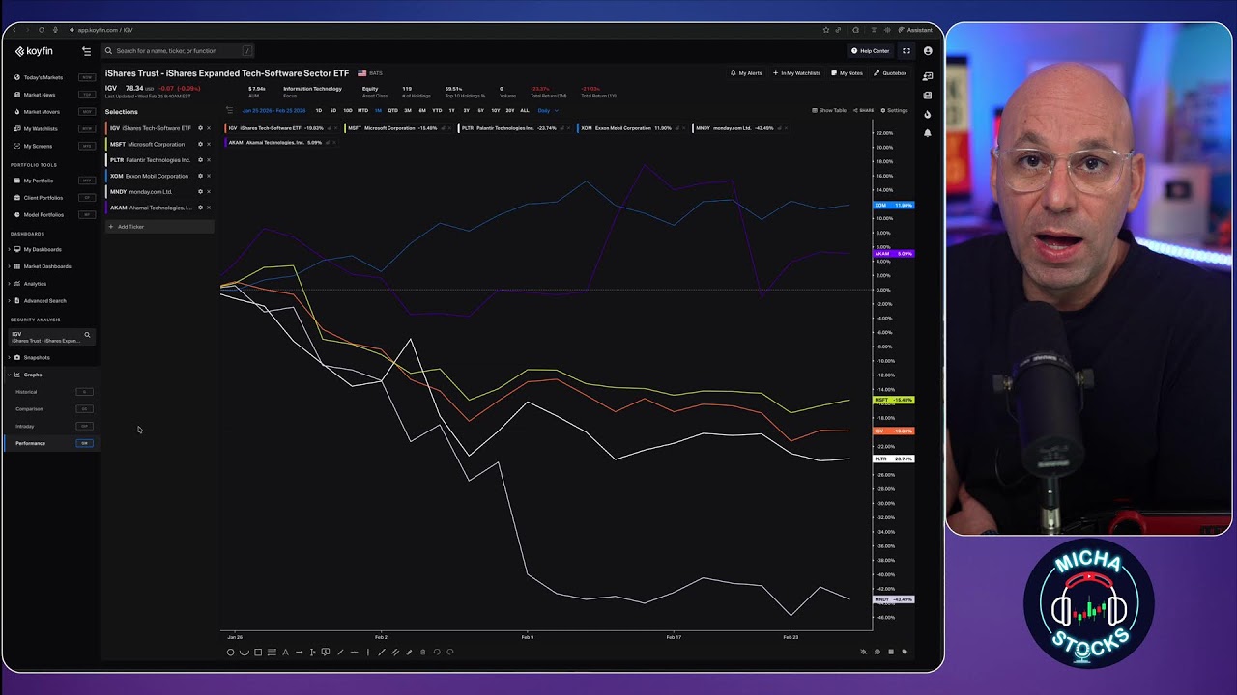Screen dimensions: 1237x695
Task: Select the arc drawing tool
Action: point(244,652)
